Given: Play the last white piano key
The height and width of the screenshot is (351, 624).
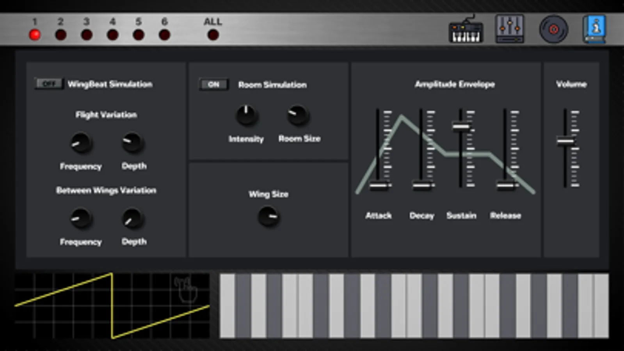Looking at the screenshot, I should (x=601, y=306).
